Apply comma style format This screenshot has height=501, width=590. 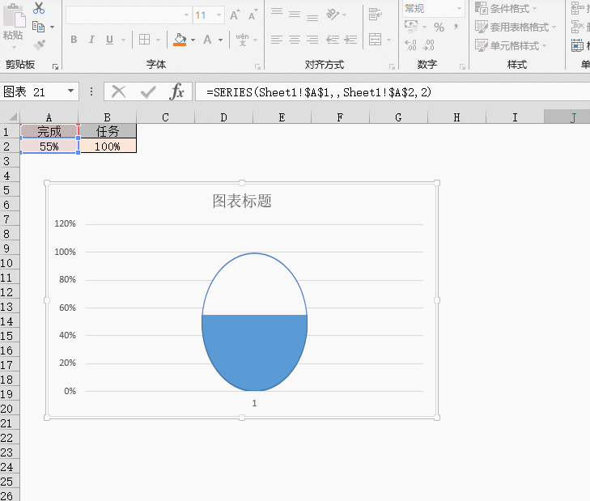(x=456, y=27)
